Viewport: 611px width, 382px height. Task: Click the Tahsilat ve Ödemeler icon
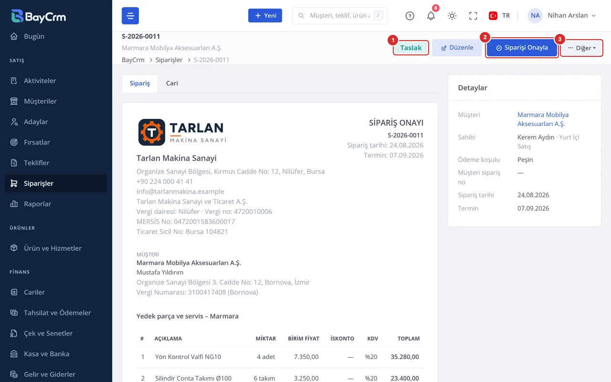[14, 313]
